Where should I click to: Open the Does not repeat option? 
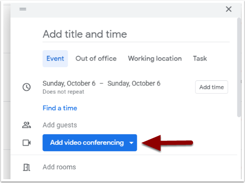(x=63, y=92)
